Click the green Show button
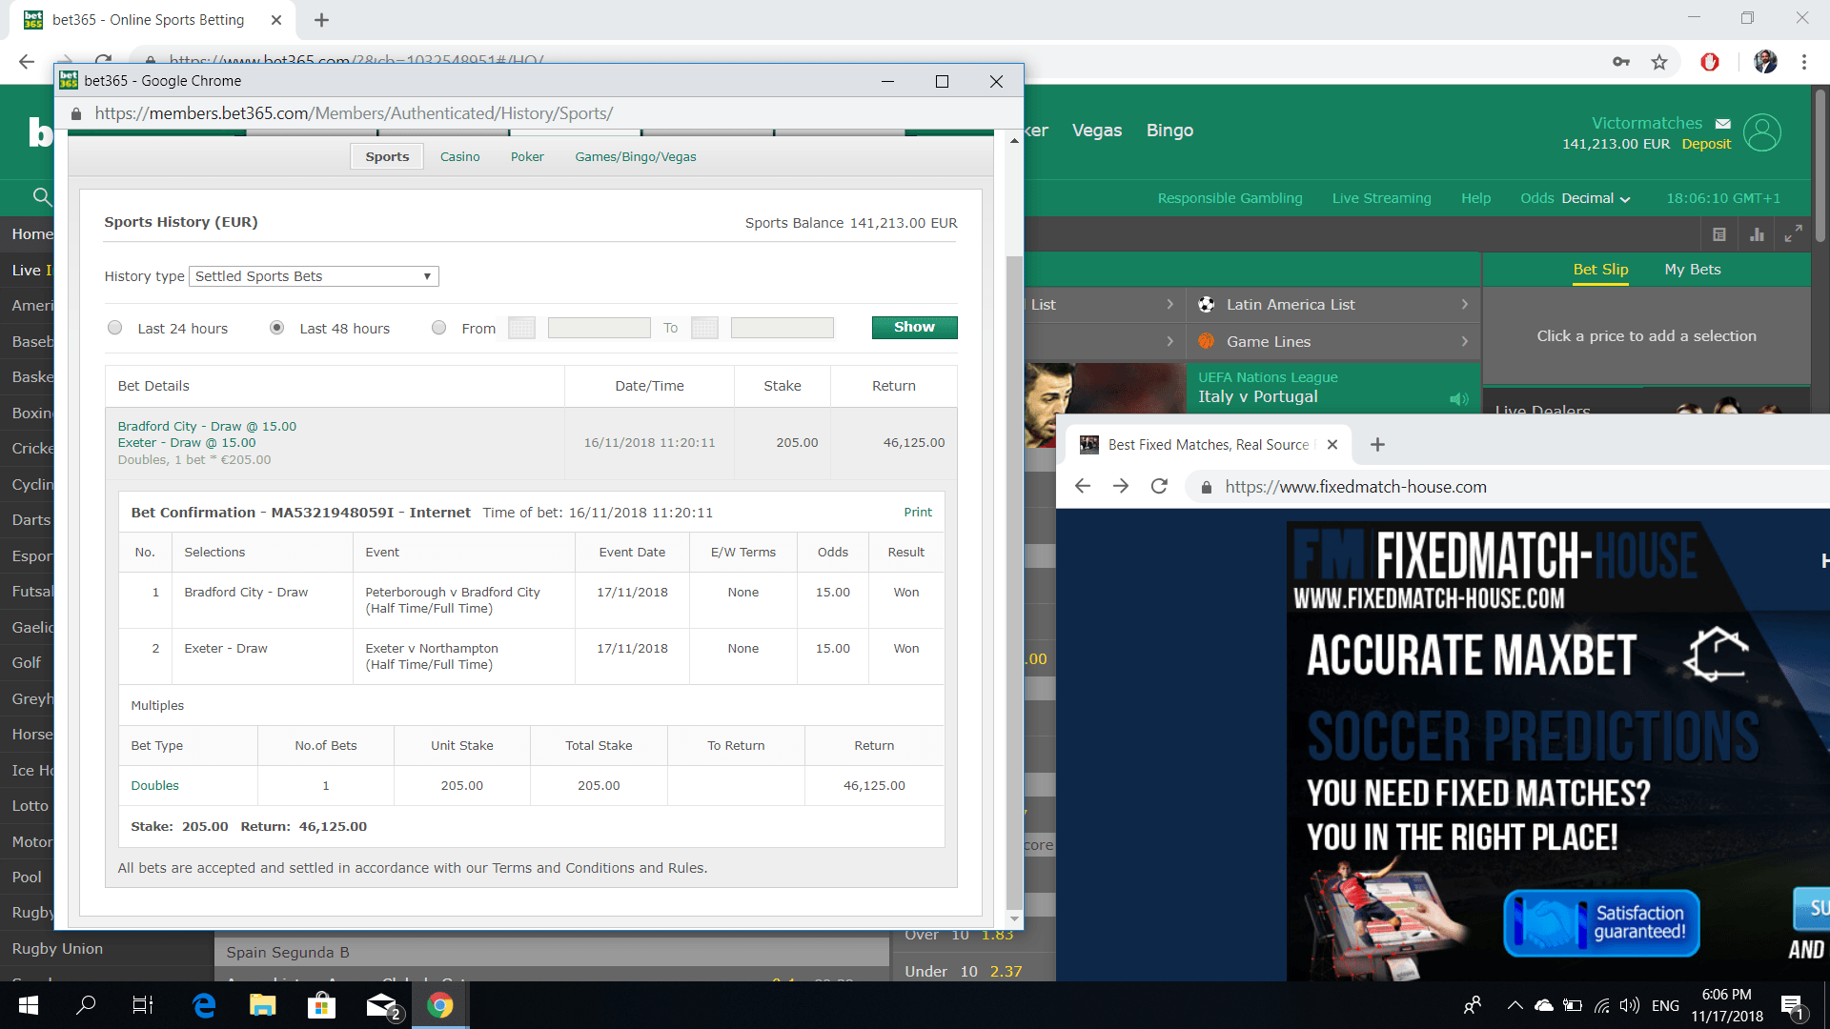1830x1029 pixels. pyautogui.click(x=914, y=327)
